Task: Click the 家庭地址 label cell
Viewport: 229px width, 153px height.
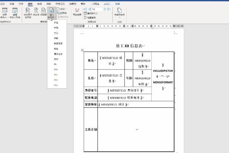Action: pos(91,104)
